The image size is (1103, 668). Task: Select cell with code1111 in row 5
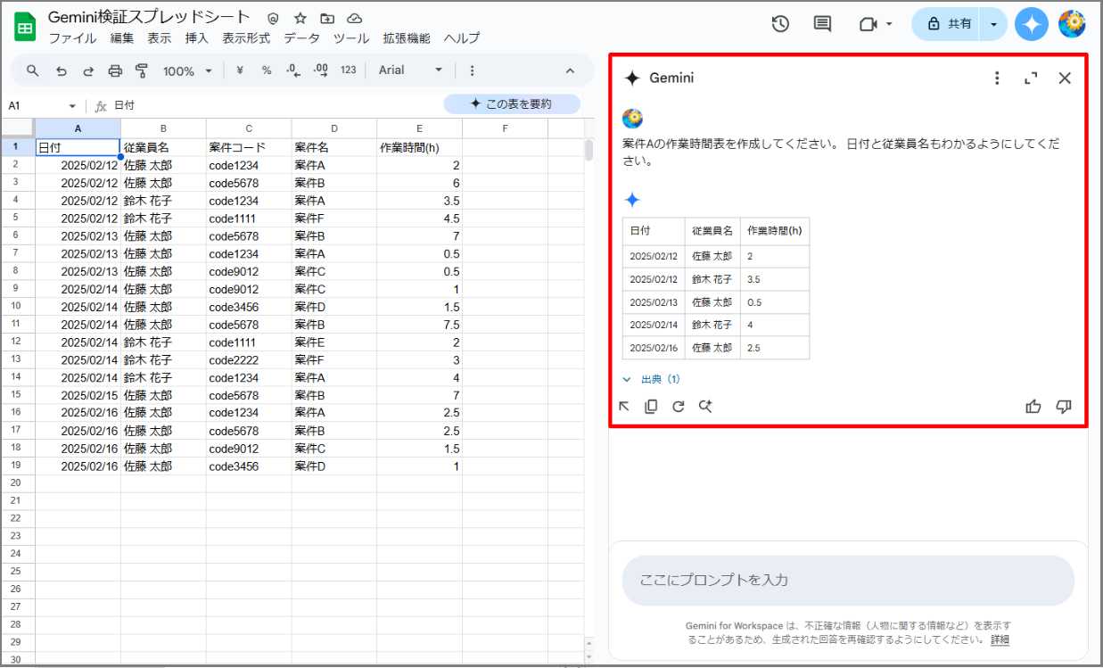[x=249, y=219]
